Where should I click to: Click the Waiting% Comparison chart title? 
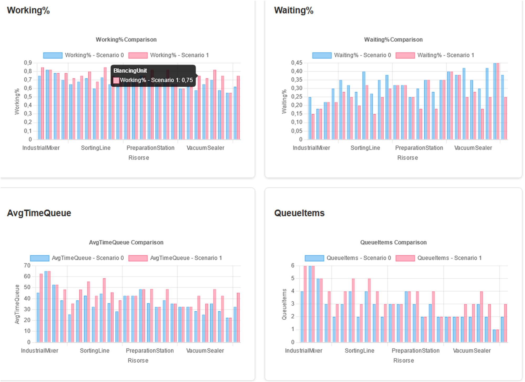coord(393,39)
